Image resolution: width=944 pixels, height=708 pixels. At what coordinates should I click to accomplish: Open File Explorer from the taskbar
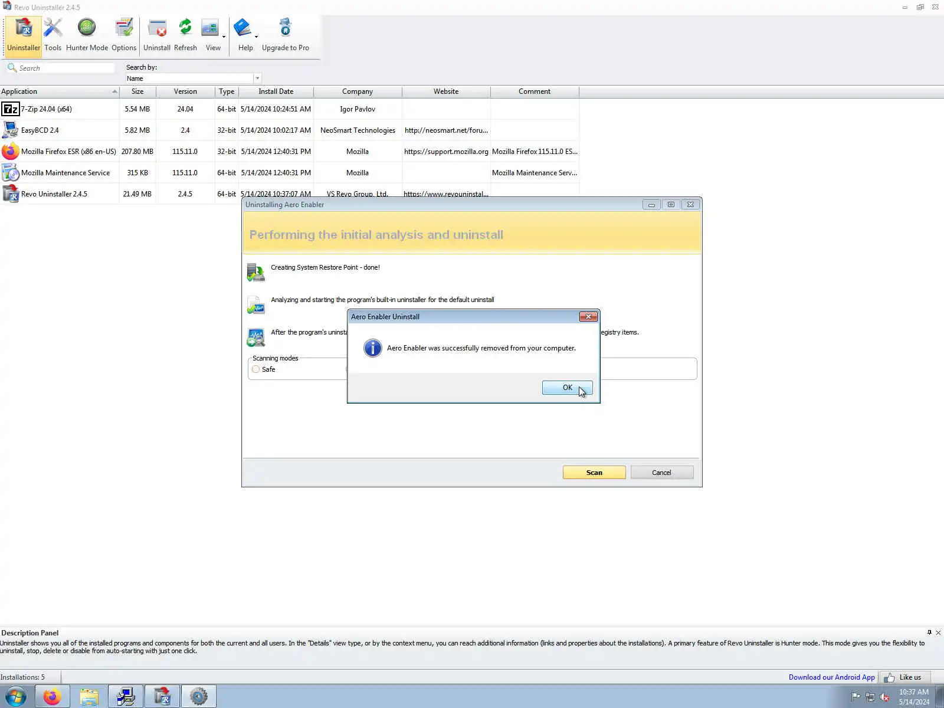89,697
